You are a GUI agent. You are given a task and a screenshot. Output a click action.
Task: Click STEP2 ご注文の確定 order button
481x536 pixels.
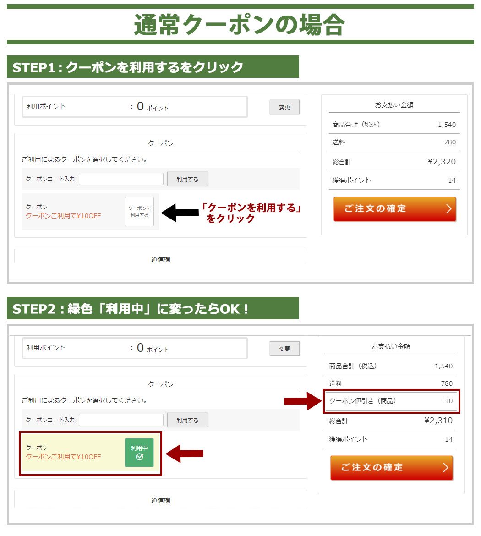click(392, 468)
